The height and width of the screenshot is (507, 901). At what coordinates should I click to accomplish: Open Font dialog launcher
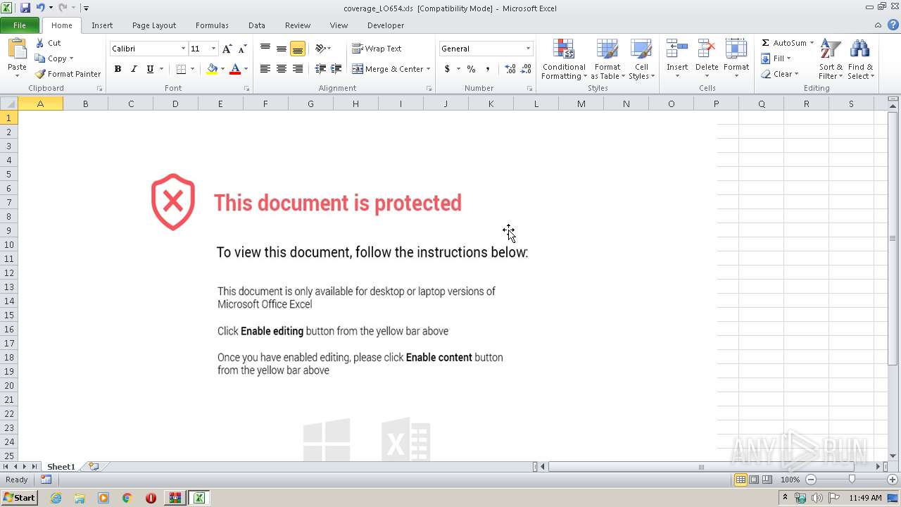pos(246,89)
